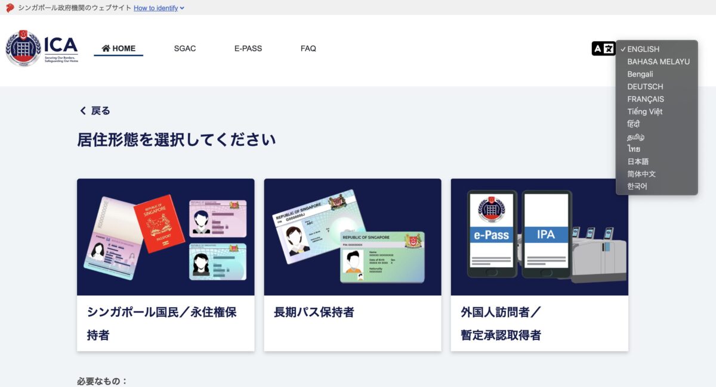Click the ICA logo
This screenshot has height=387, width=716.
click(x=42, y=48)
